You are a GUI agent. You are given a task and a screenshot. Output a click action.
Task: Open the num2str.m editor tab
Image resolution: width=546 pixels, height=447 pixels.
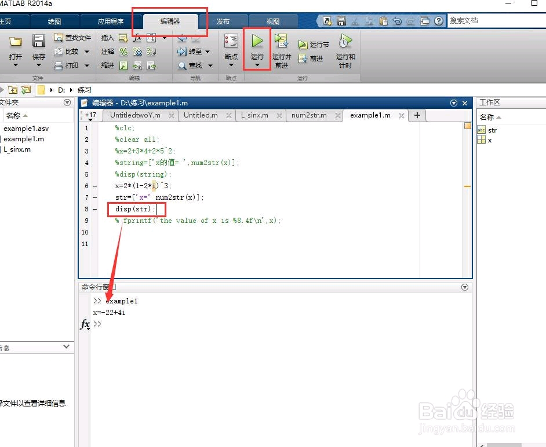(x=309, y=115)
